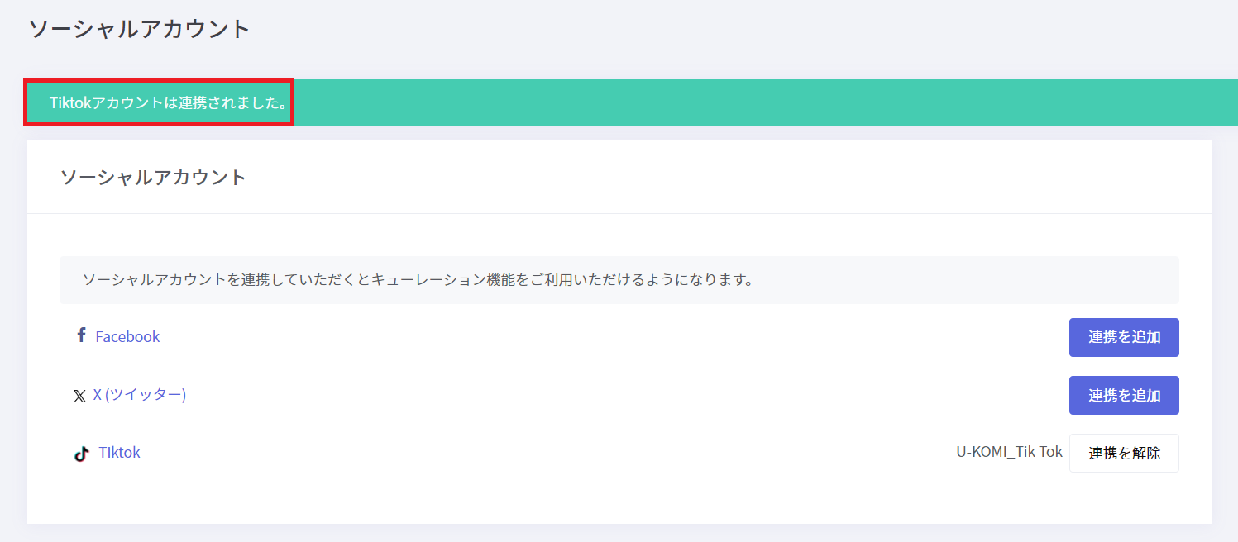Screen dimensions: 1238x542
Task: Click the Facebook logo icon
Action: [81, 335]
